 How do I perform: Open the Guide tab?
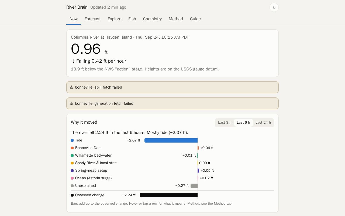pyautogui.click(x=195, y=19)
